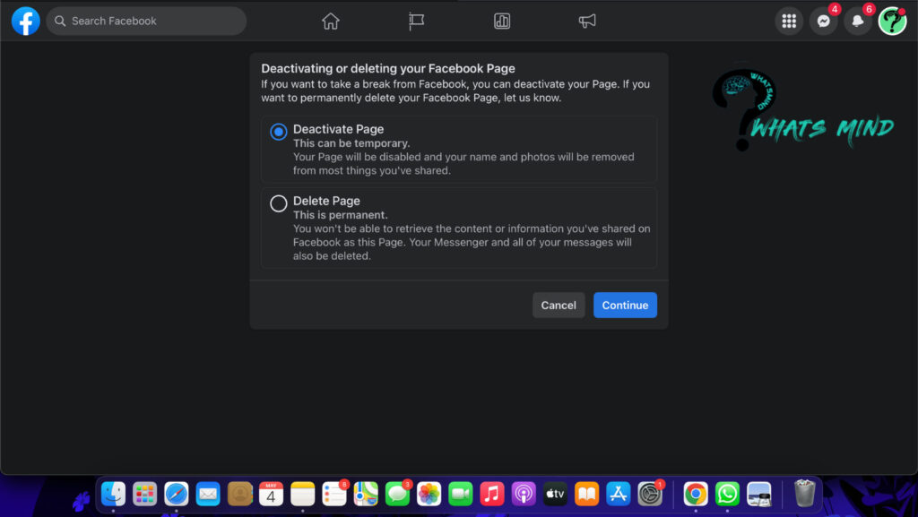Open Apple TV from the dock

coord(555,495)
